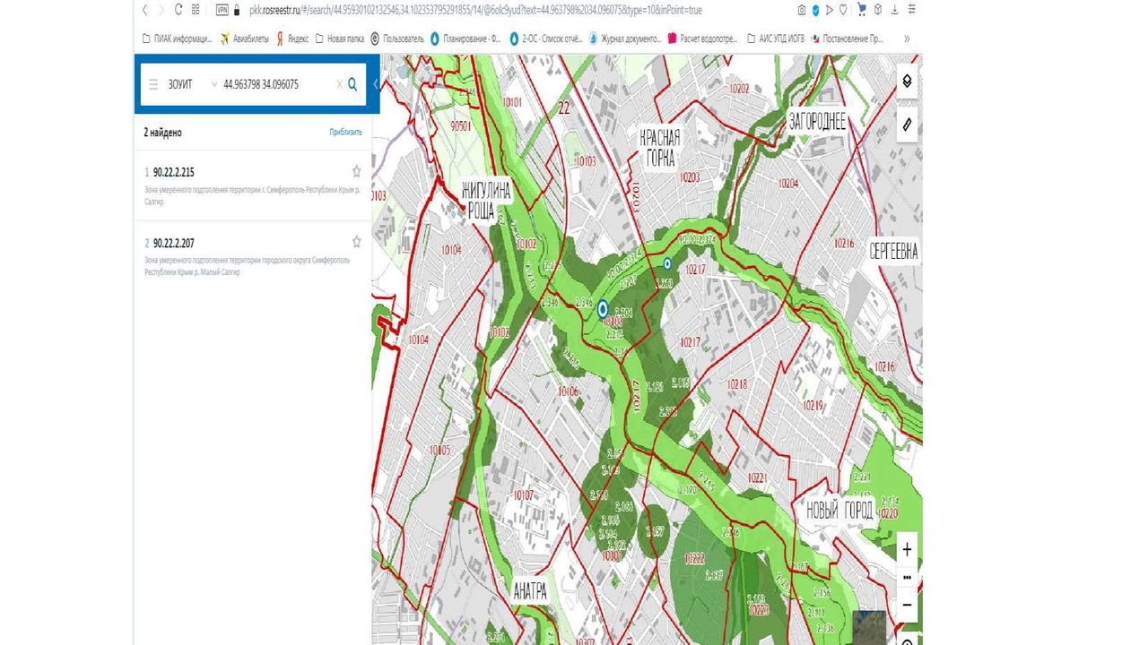Image resolution: width=1148 pixels, height=645 pixels.
Task: Open the Авиабилеты bookmark
Action: point(244,39)
